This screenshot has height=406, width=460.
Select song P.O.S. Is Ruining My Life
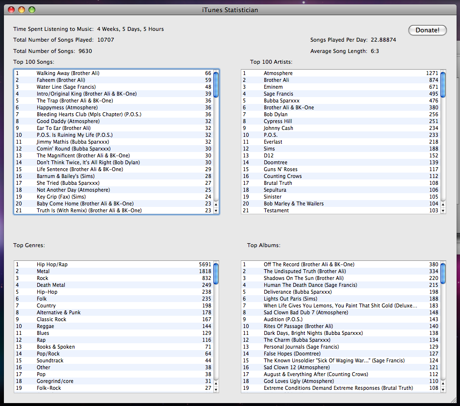[x=114, y=135]
